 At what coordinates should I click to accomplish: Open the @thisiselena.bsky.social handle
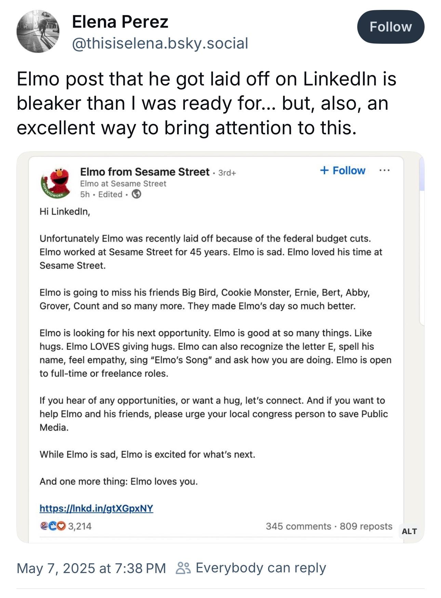[160, 43]
